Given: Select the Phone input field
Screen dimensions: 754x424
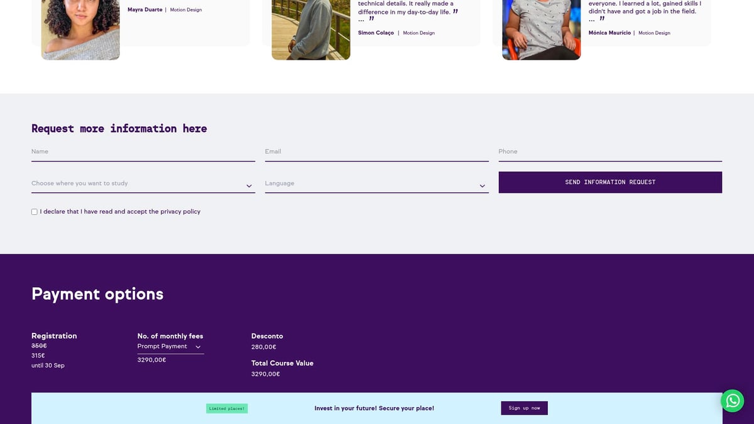Looking at the screenshot, I should tap(609, 152).
